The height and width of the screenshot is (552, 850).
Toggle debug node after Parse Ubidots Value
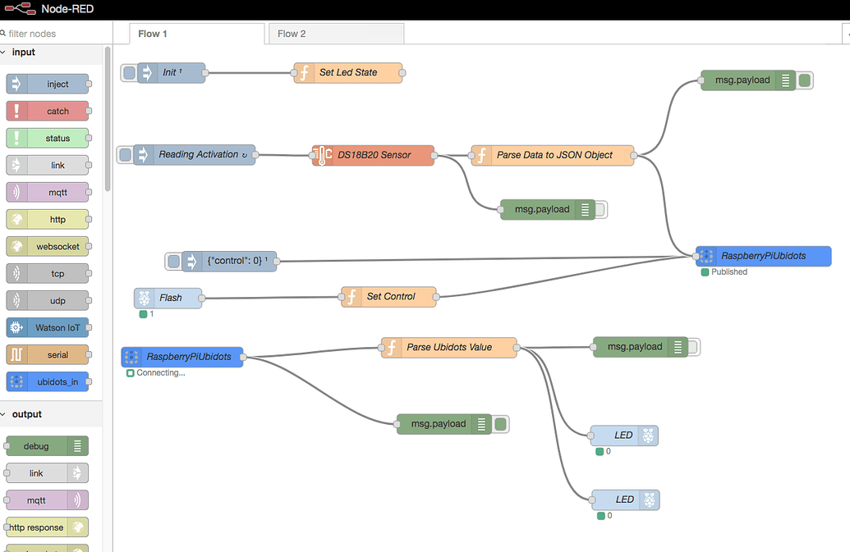pos(694,347)
